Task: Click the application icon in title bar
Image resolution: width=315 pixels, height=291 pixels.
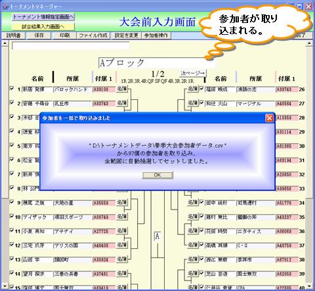Action: [5, 7]
